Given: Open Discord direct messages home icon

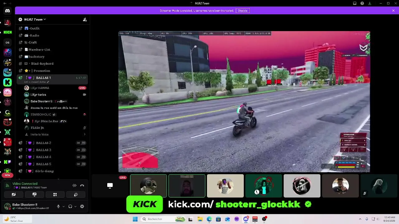Looking at the screenshot, I should 7,11.
